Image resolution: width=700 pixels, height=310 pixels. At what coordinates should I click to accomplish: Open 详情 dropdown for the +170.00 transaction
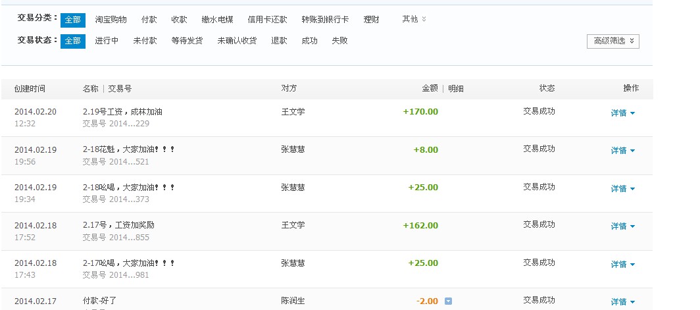[x=622, y=113]
